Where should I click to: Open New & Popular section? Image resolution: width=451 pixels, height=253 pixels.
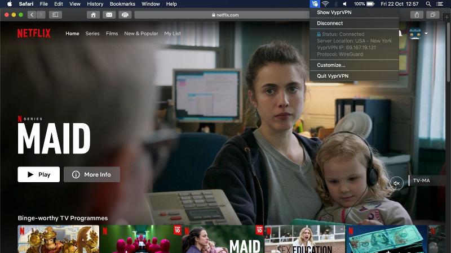(x=141, y=34)
